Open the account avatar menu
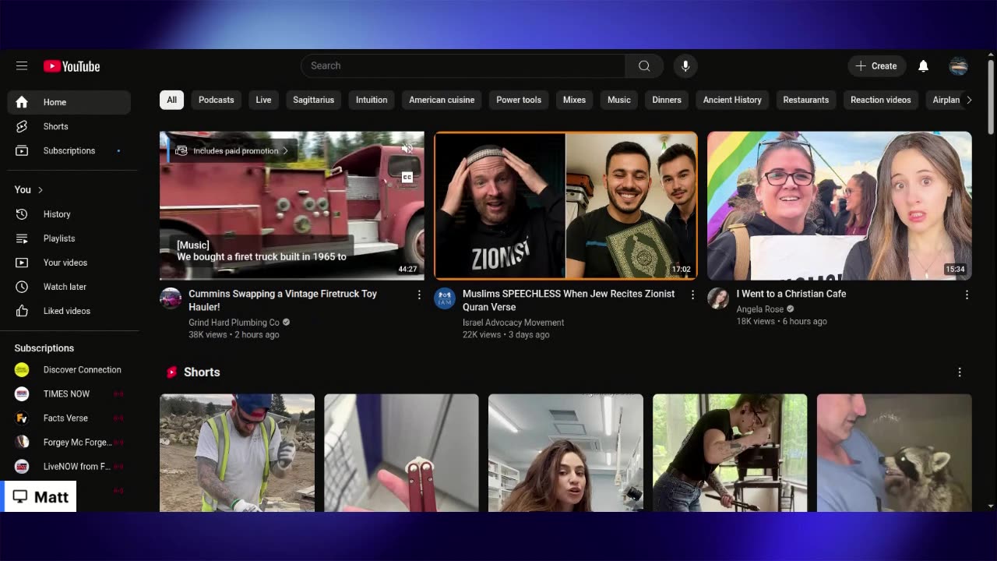Viewport: 997px width, 561px height. click(959, 66)
